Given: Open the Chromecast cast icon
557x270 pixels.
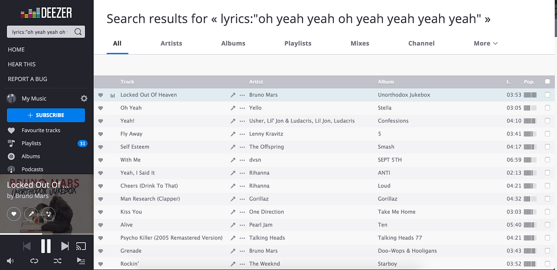Looking at the screenshot, I should click(81, 246).
